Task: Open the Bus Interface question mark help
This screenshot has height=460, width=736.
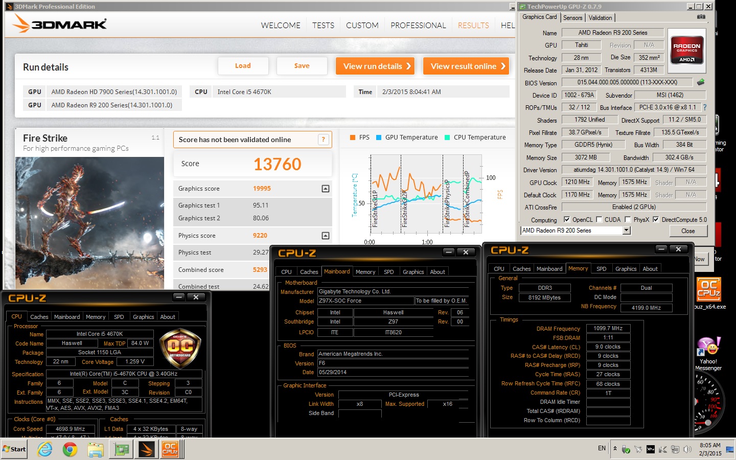Action: (x=705, y=107)
